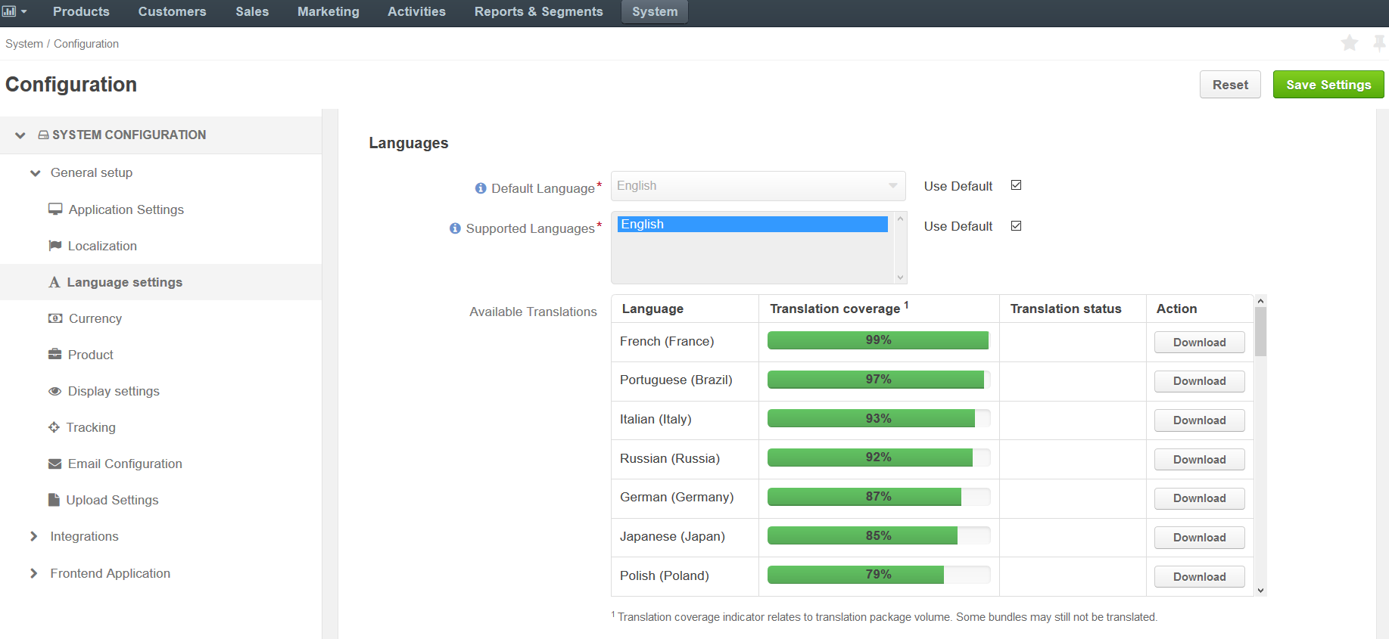Click the pin page icon

(x=1379, y=43)
